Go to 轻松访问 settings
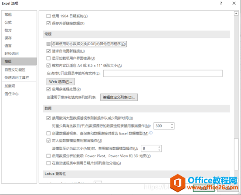241x195 pixels. click(19, 54)
